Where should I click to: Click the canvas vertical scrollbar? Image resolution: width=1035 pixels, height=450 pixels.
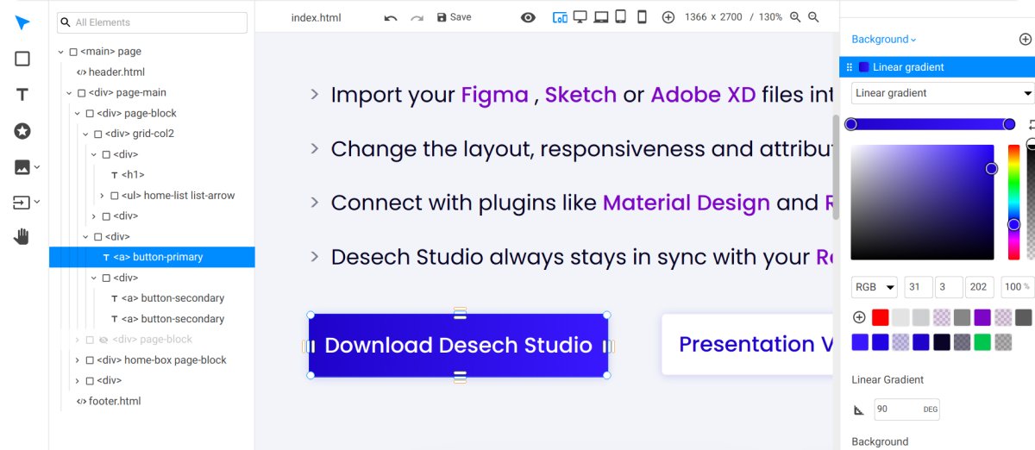pyautogui.click(x=836, y=166)
